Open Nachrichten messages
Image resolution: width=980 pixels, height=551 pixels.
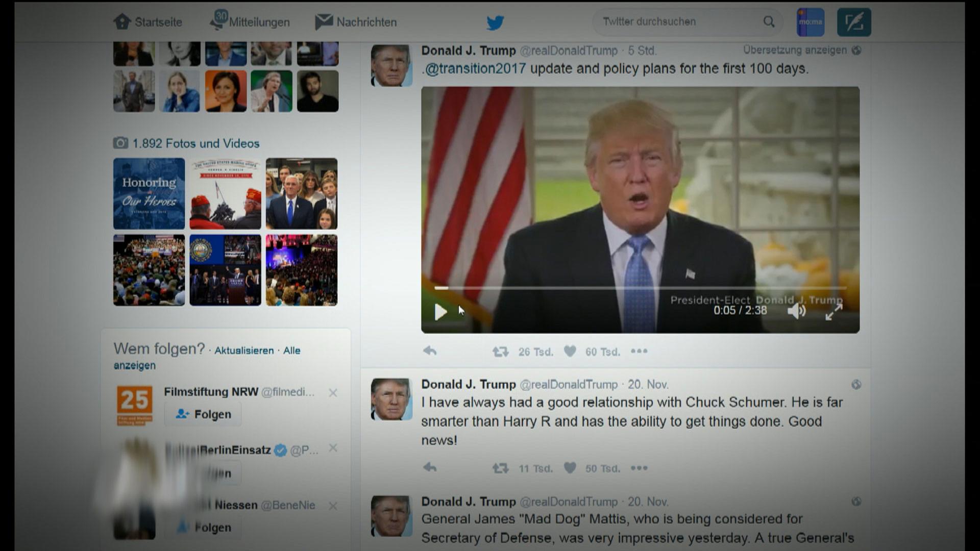click(356, 22)
